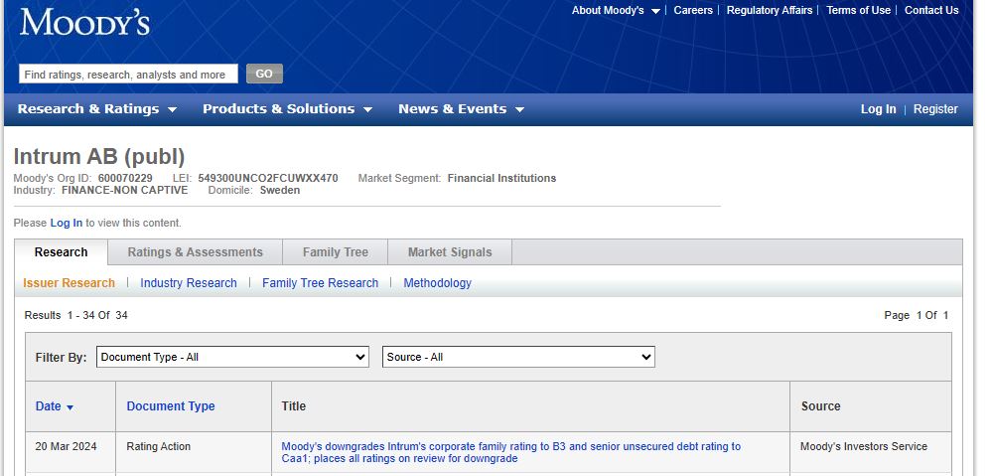Image resolution: width=993 pixels, height=476 pixels.
Task: Click Register in the navigation bar
Action: [x=935, y=109]
